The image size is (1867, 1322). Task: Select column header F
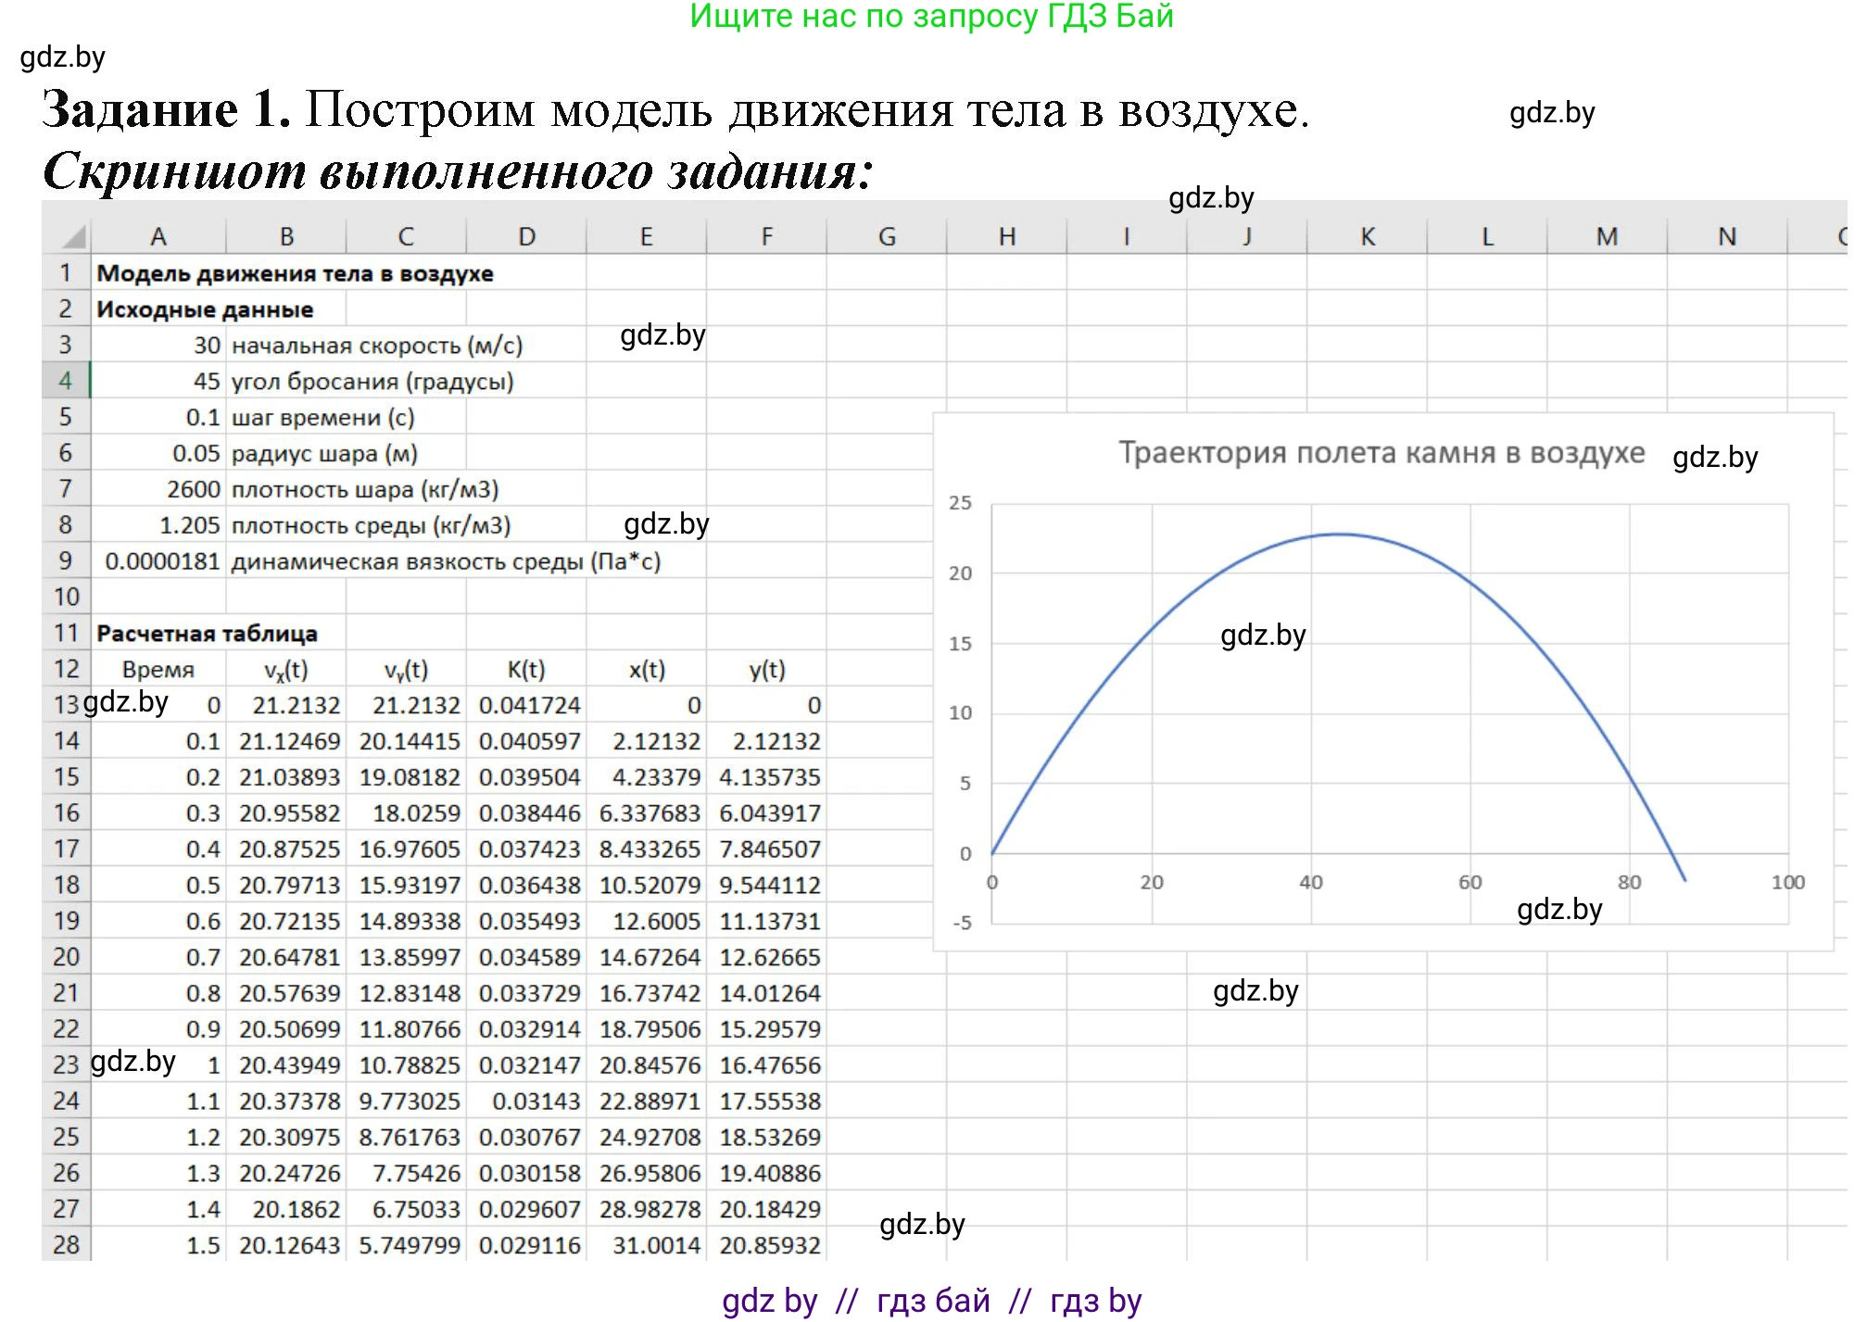point(767,236)
